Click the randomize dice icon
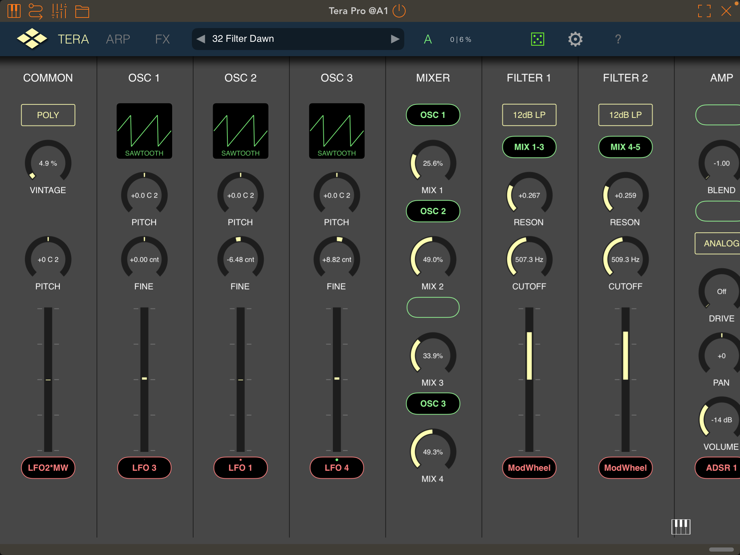740x555 pixels. point(538,39)
